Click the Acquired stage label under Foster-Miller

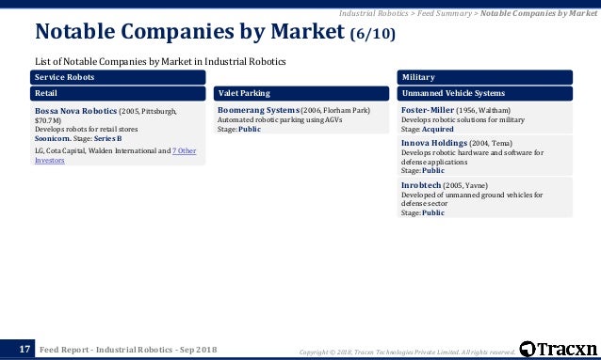[x=437, y=130]
